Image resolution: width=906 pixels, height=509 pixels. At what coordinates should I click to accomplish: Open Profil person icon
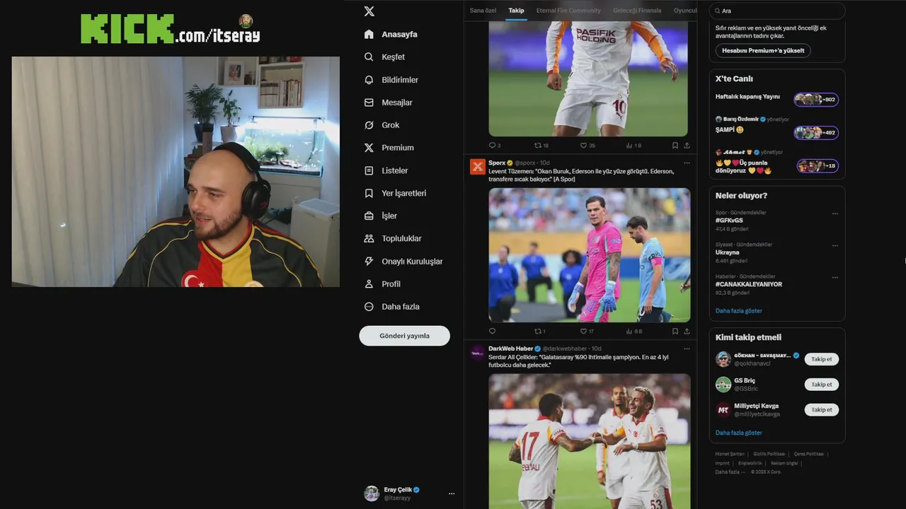pos(369,283)
